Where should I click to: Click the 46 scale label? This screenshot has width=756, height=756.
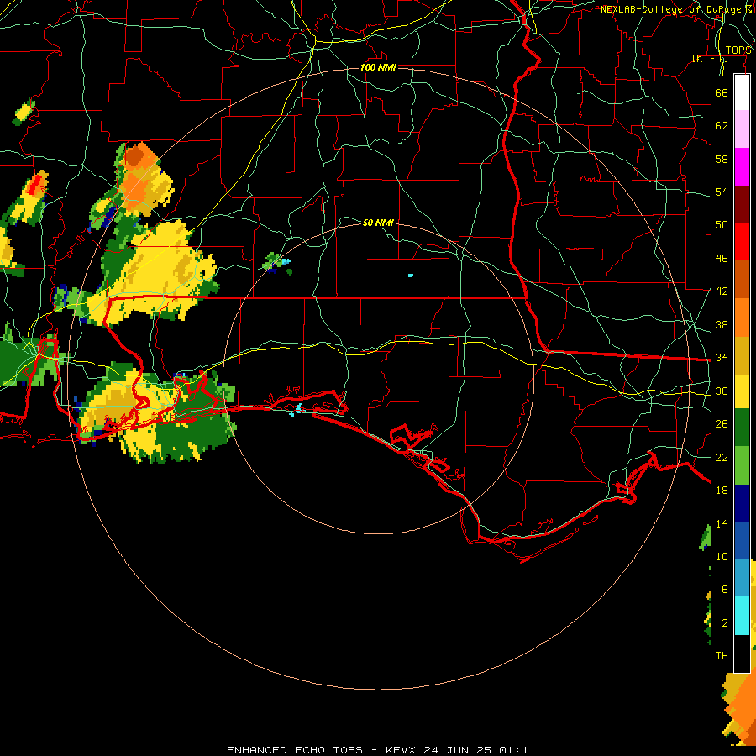pyautogui.click(x=722, y=259)
